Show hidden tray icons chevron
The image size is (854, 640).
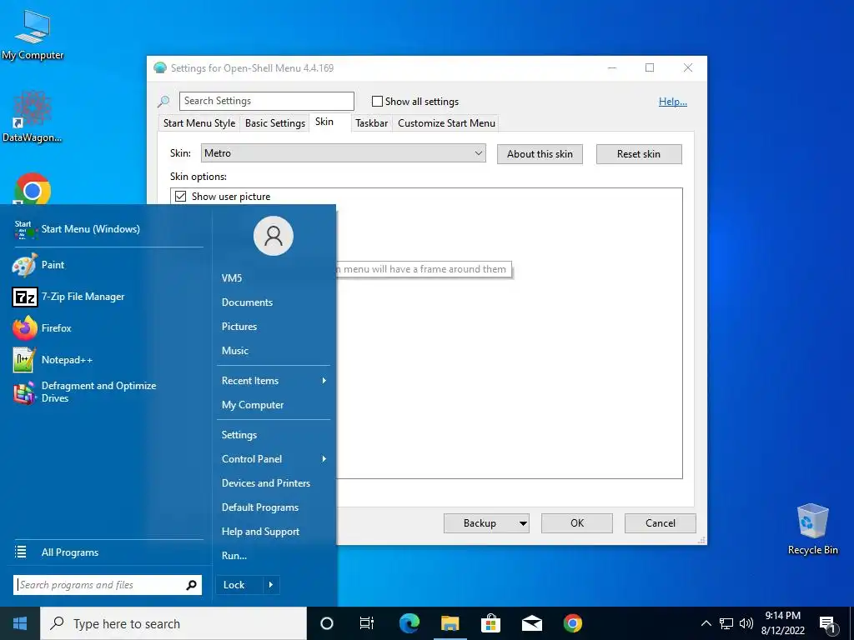point(706,623)
